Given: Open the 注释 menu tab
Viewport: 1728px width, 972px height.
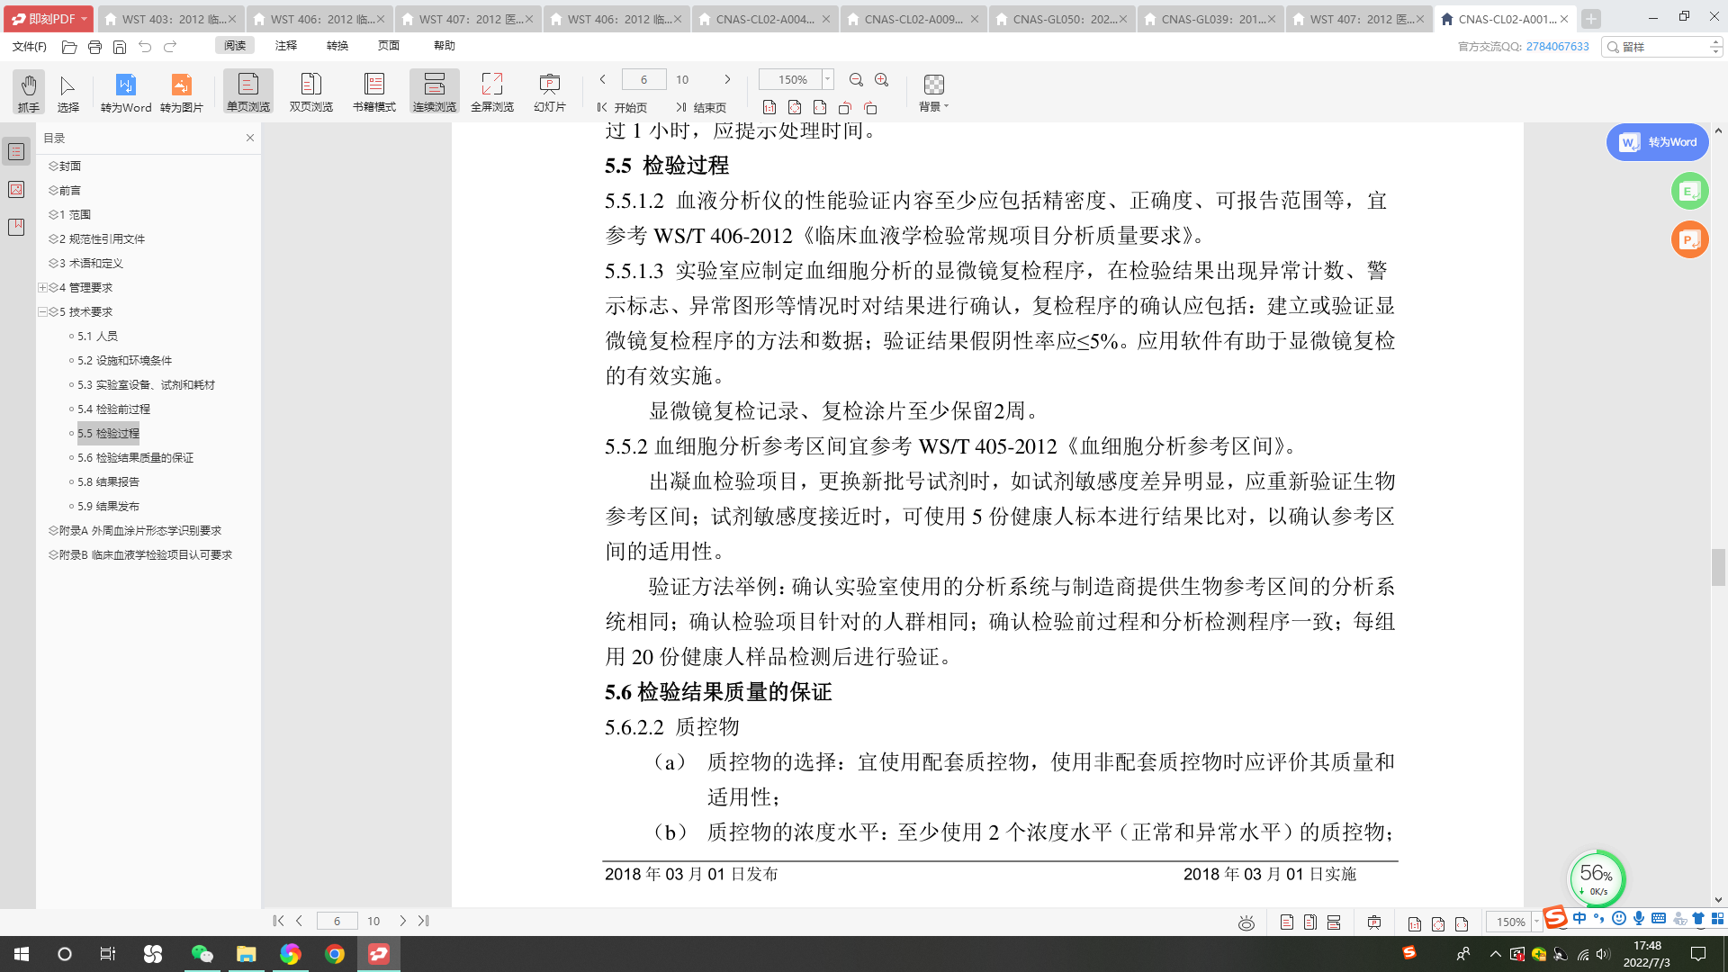Looking at the screenshot, I should pyautogui.click(x=286, y=45).
